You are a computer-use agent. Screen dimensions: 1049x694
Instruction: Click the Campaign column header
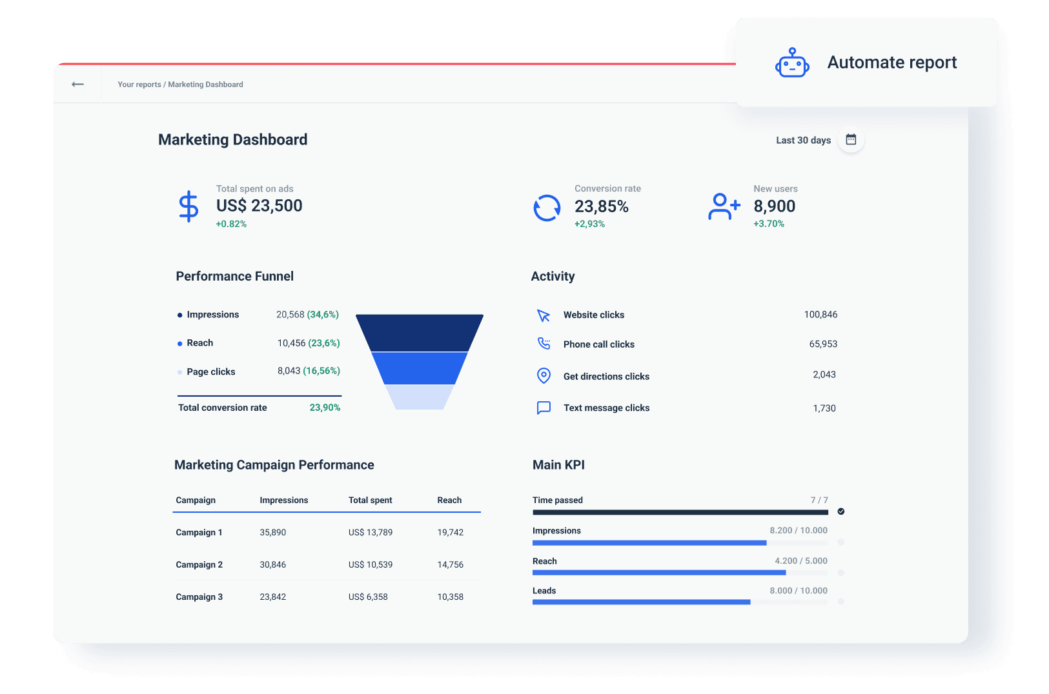pos(195,500)
